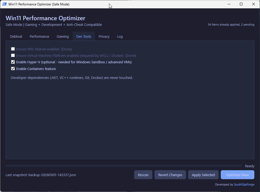Click the Last snapshot backup filename text
Image resolution: width=260 pixels, height=192 pixels.
click(x=41, y=175)
